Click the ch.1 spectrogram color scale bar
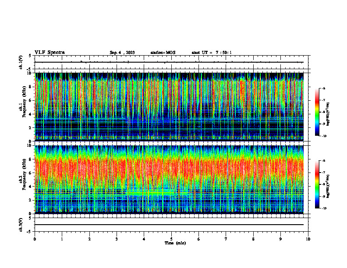This screenshot has width=347, height=268. point(317,112)
